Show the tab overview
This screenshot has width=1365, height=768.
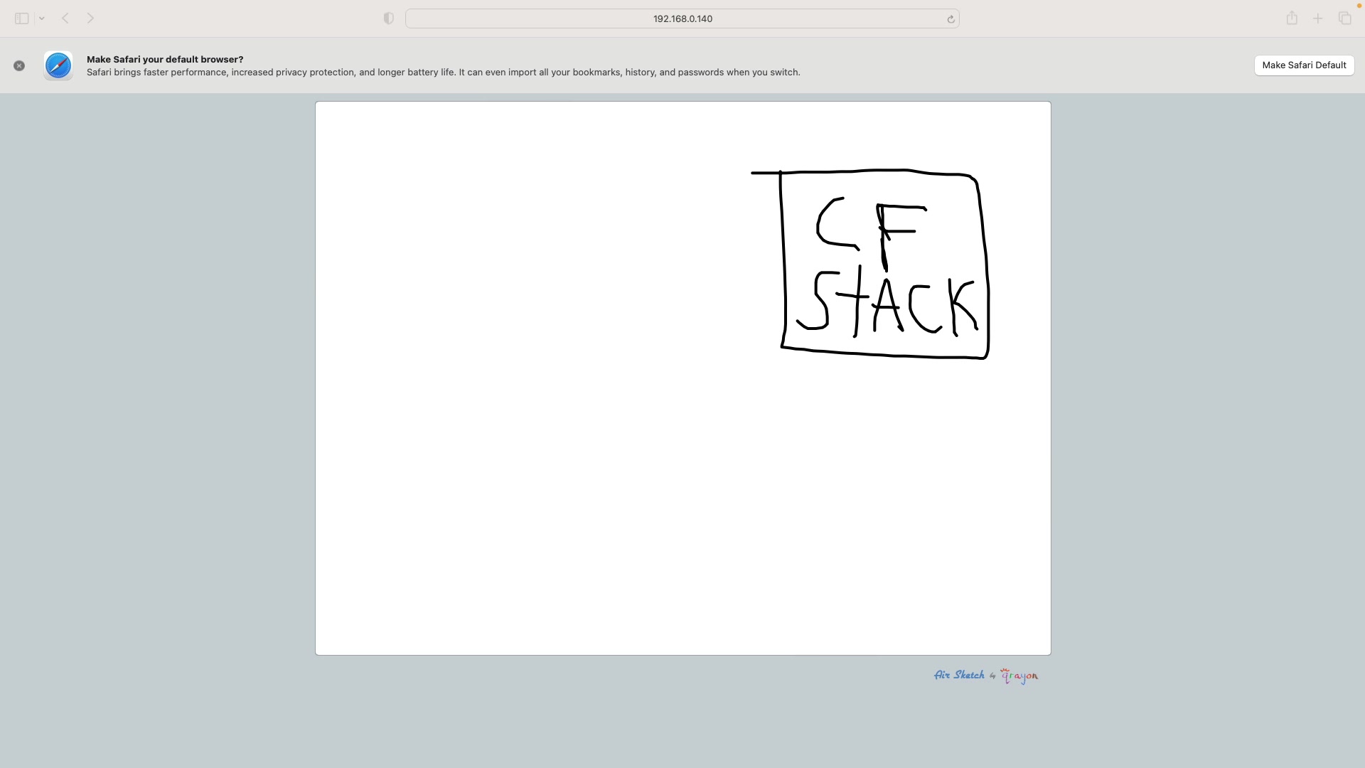1344,18
